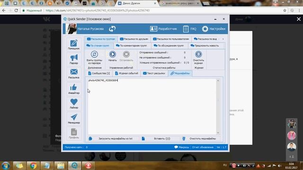The height and width of the screenshot is (170, 303).
Task: Close the VK photo viewer overlay
Action: pyautogui.click(x=299, y=19)
